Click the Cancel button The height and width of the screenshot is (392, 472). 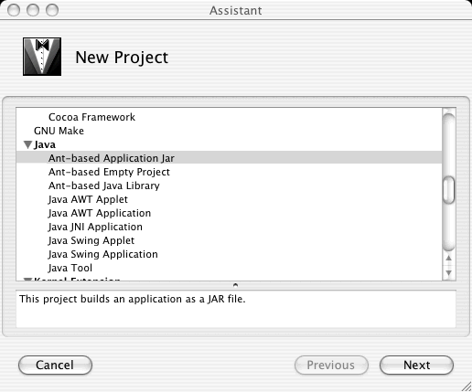55,365
